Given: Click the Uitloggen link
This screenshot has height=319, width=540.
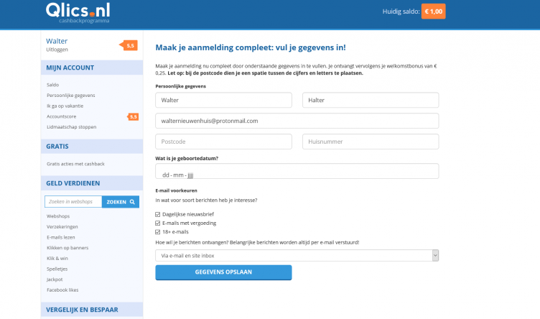Looking at the screenshot, I should click(57, 50).
